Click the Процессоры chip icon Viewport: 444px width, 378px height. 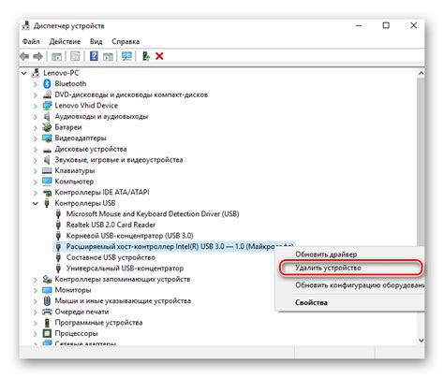click(47, 333)
